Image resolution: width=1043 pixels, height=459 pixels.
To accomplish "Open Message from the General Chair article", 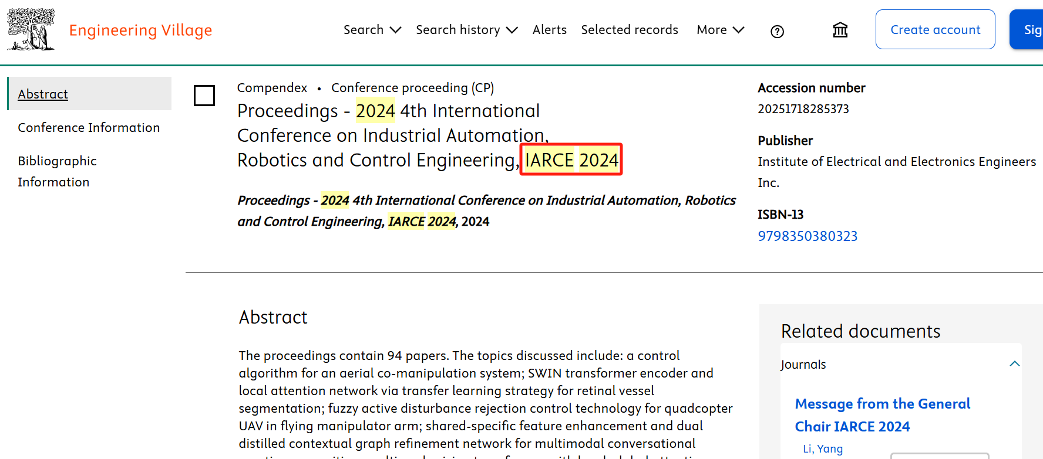I will [881, 415].
